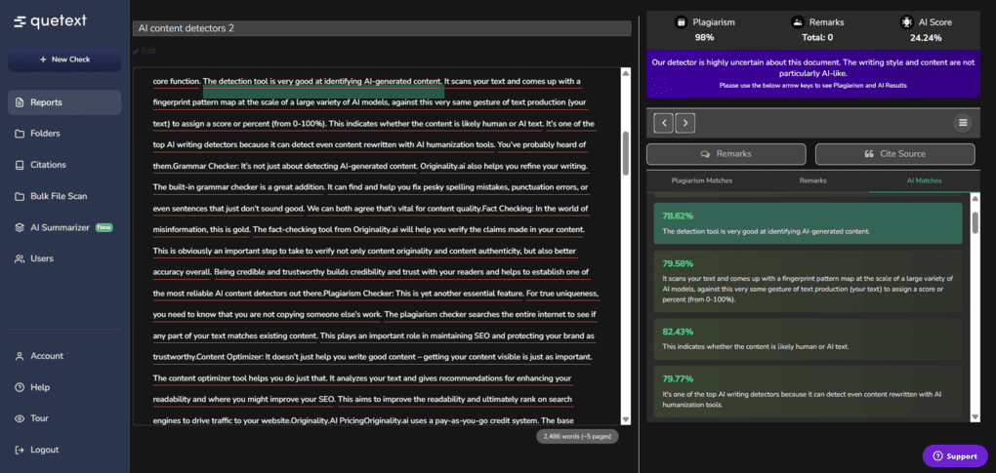Screen dimensions: 996x473
Task: Go to next result with right arrow
Action: (x=685, y=122)
